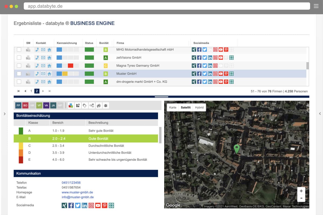This screenshot has height=215, width=323.
Task: Click home icon for Magna Tyres row
Action: (49, 66)
